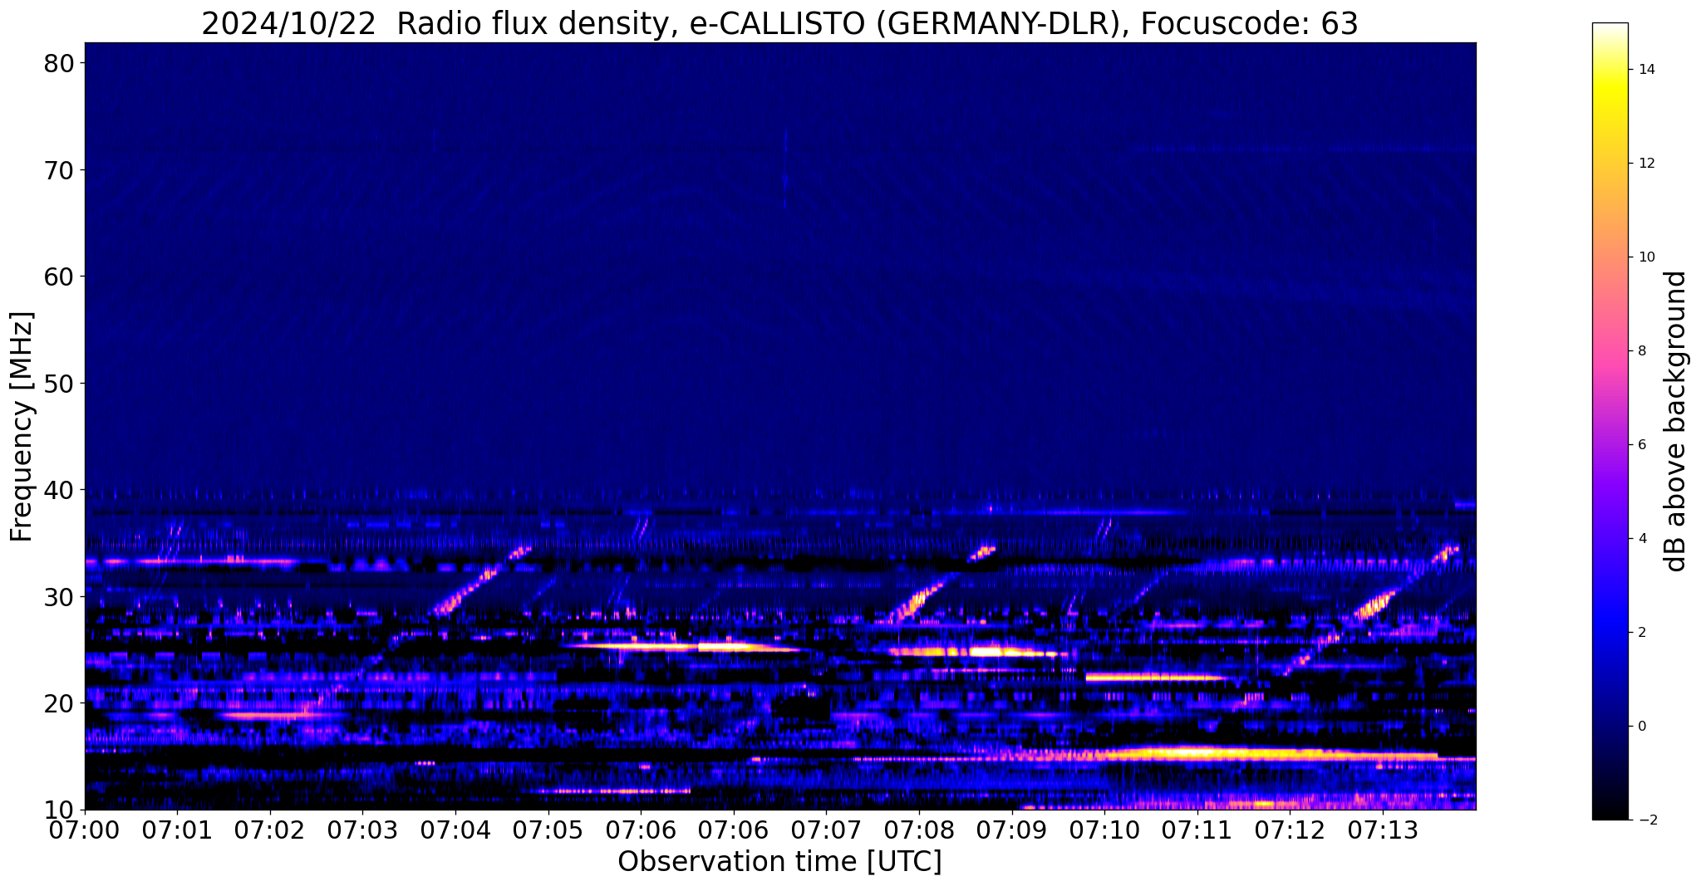Pick the 07:03 time tick label
Viewport: 1701px width, 886px height.
362,830
